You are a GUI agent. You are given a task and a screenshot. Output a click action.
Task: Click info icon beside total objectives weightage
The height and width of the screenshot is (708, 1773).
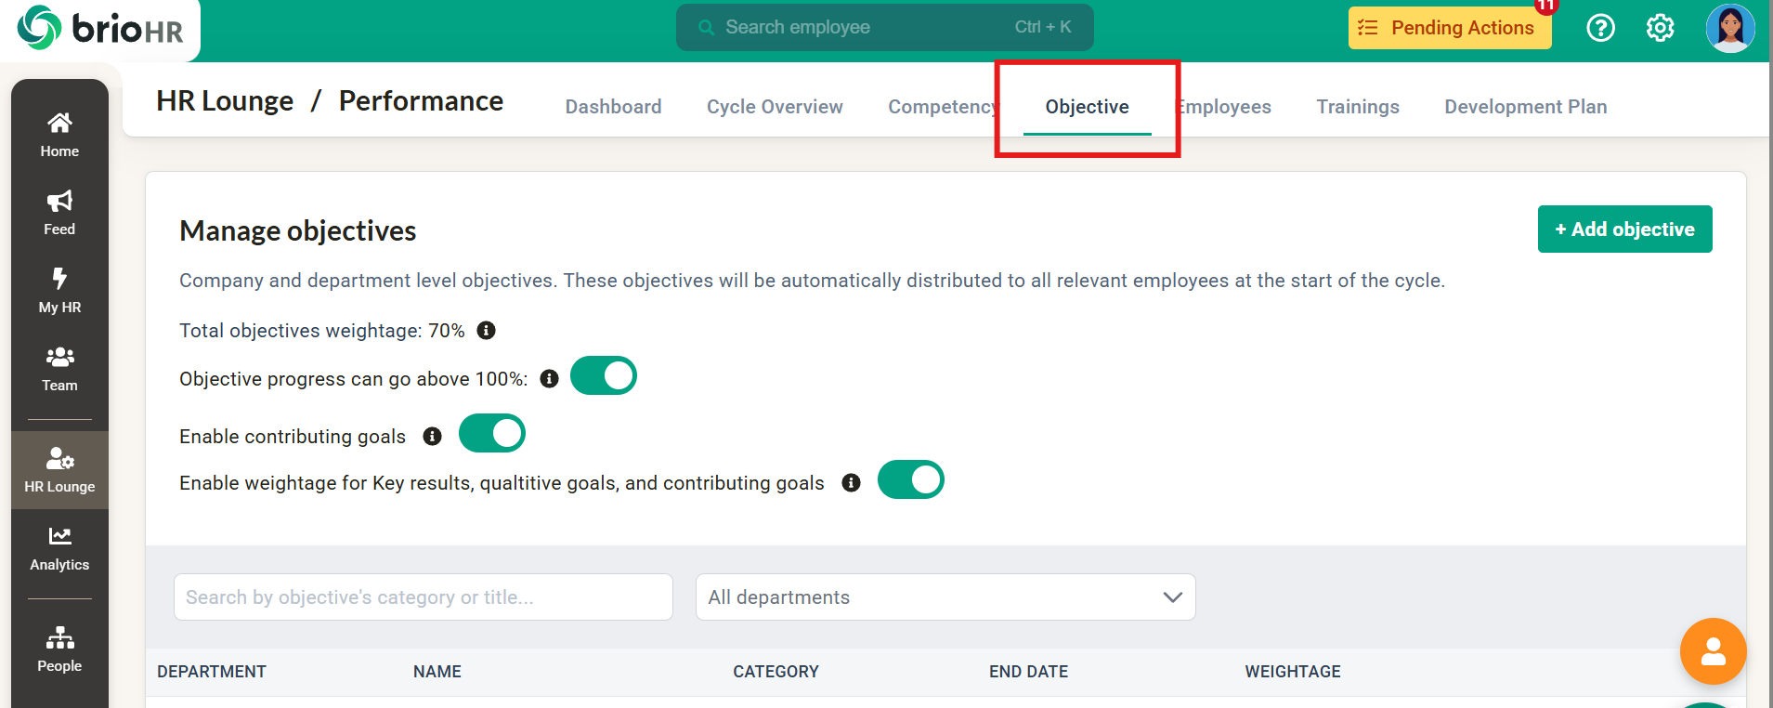(x=486, y=331)
